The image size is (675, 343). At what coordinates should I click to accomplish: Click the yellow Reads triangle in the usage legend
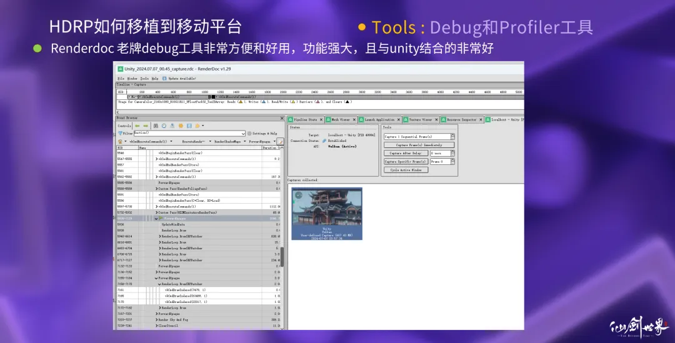pos(240,102)
